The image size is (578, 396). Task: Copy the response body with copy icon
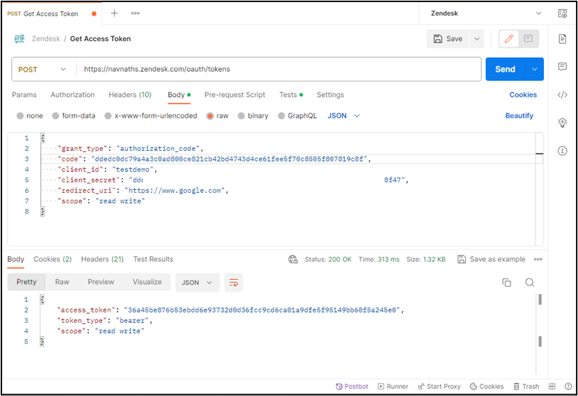pos(506,282)
